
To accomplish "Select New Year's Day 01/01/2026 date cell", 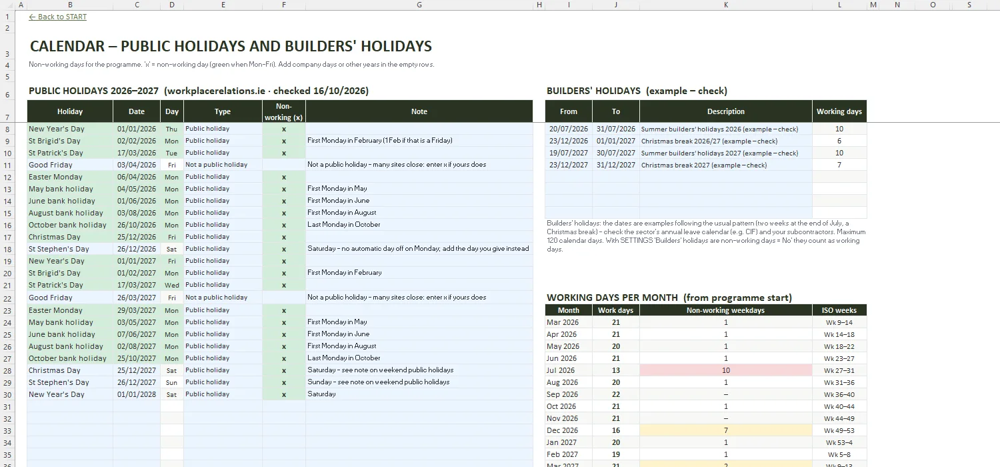I will (x=137, y=129).
